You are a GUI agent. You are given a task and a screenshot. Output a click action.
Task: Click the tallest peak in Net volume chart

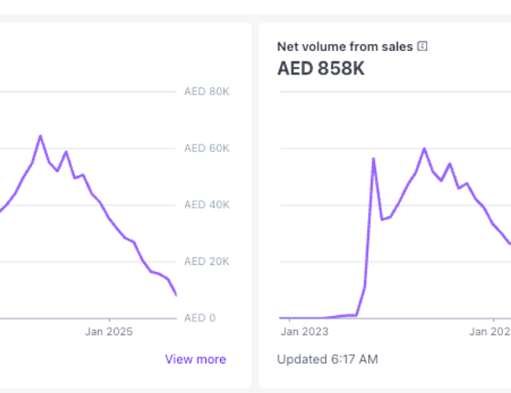pyautogui.click(x=424, y=148)
